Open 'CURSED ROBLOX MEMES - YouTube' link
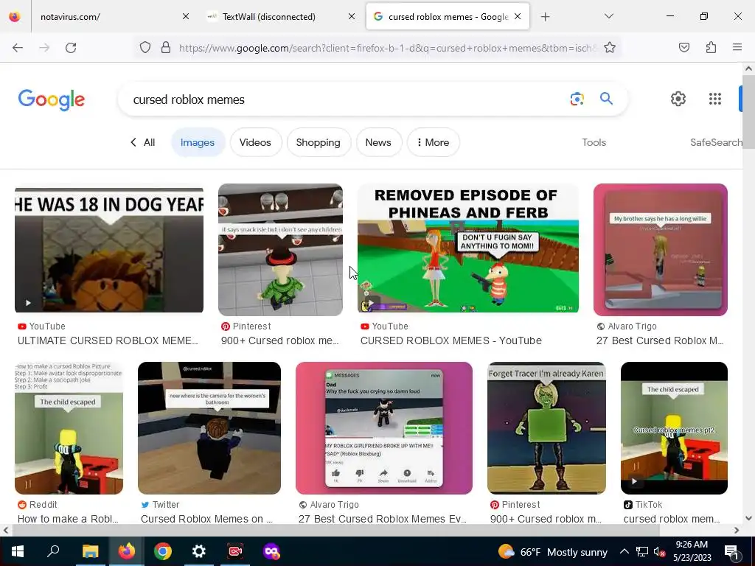This screenshot has width=755, height=566. pos(451,340)
